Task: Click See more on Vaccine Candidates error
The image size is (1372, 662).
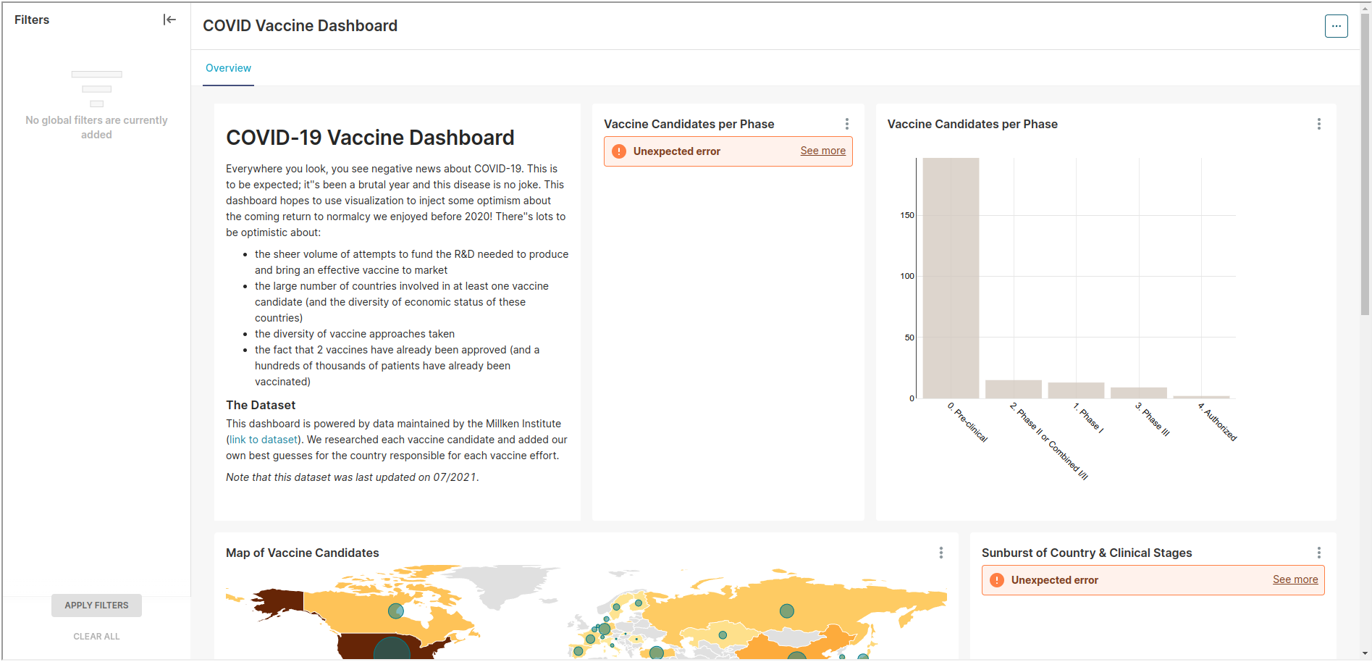Action: coord(822,151)
